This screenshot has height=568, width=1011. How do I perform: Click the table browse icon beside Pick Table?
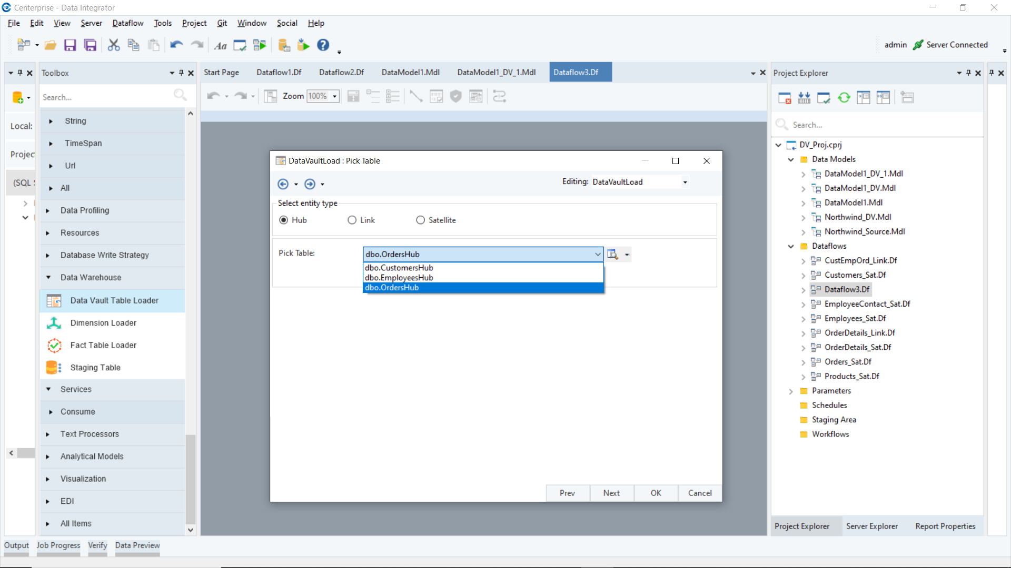612,255
